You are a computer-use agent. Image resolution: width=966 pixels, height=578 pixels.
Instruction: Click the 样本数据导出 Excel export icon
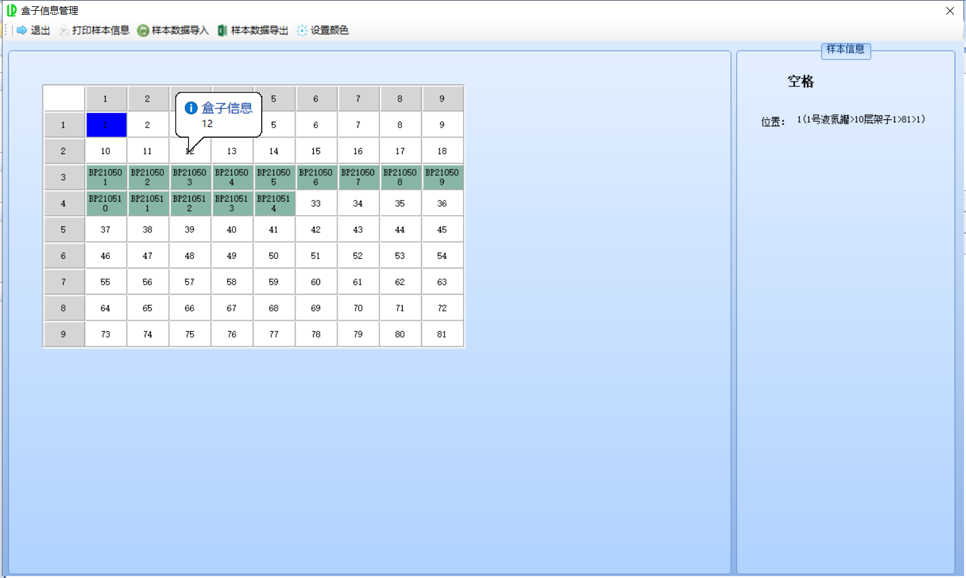tap(222, 30)
